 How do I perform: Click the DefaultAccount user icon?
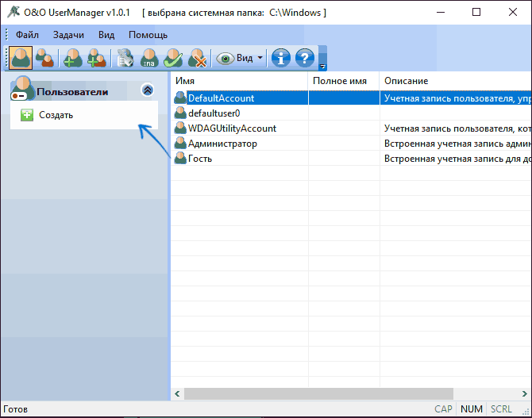click(180, 98)
